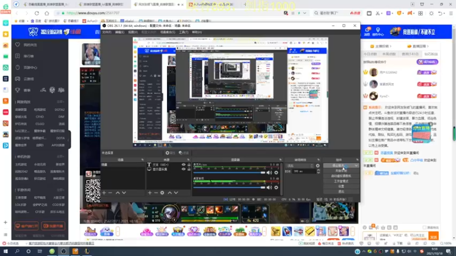Open Windows taskbar search
Viewport: 456px width, 256px height.
click(x=17, y=251)
